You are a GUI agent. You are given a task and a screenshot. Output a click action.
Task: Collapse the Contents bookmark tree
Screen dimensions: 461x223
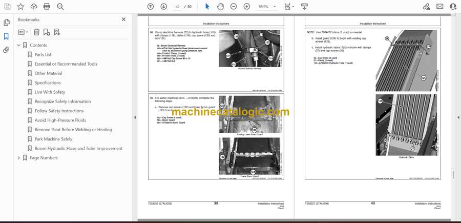click(19, 45)
